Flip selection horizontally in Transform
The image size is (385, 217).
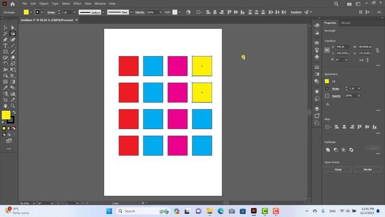coord(361,60)
